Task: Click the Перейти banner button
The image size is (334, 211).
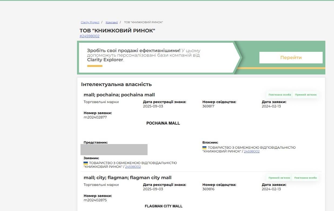Action: click(291, 57)
